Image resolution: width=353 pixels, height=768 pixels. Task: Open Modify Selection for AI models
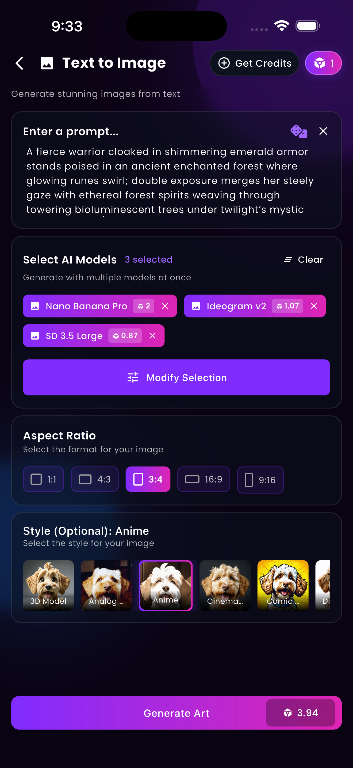(x=176, y=378)
